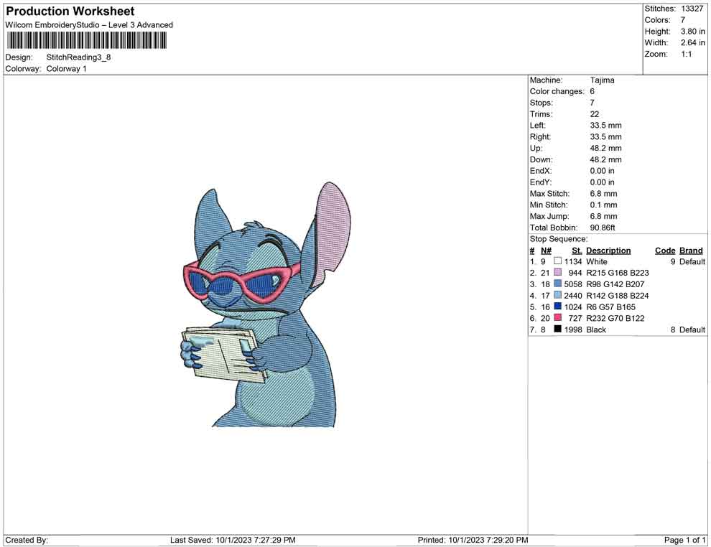
Task: Click the 'Code' column header
Action: (x=665, y=251)
